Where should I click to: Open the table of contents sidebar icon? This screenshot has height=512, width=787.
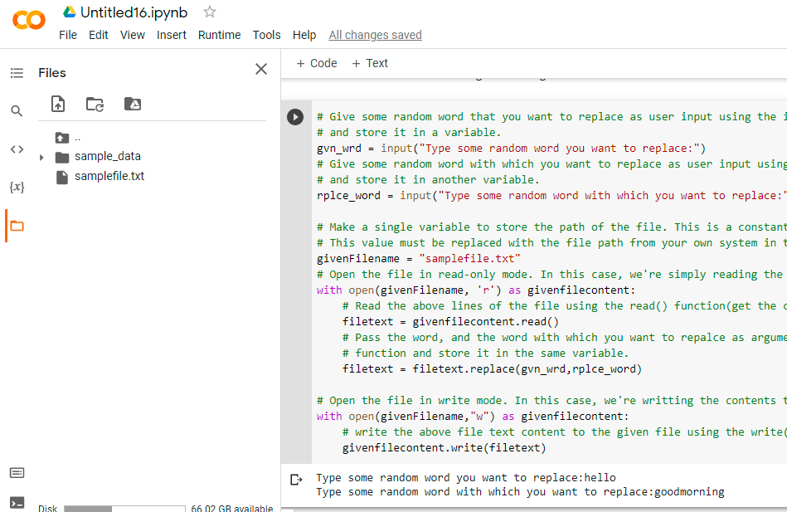tap(17, 73)
